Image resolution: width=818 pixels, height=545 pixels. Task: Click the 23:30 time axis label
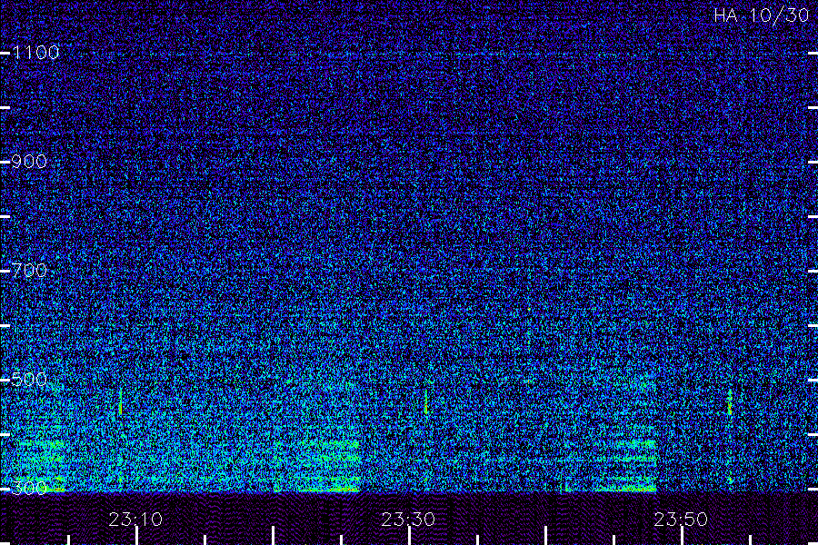pyautogui.click(x=408, y=520)
